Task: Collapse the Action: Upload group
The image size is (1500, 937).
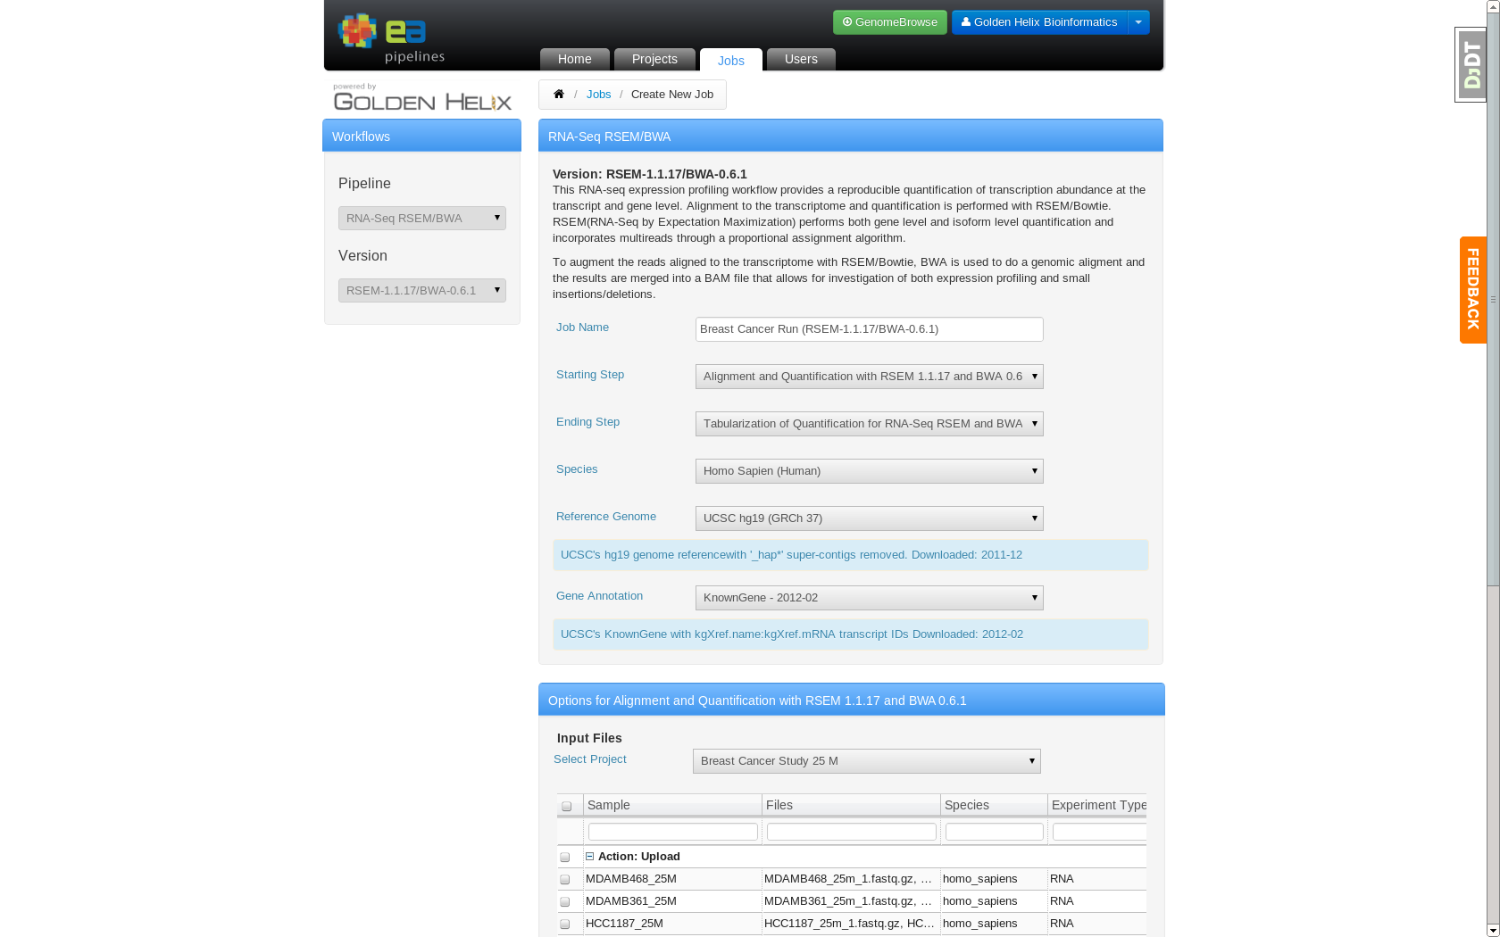Action: tap(589, 856)
